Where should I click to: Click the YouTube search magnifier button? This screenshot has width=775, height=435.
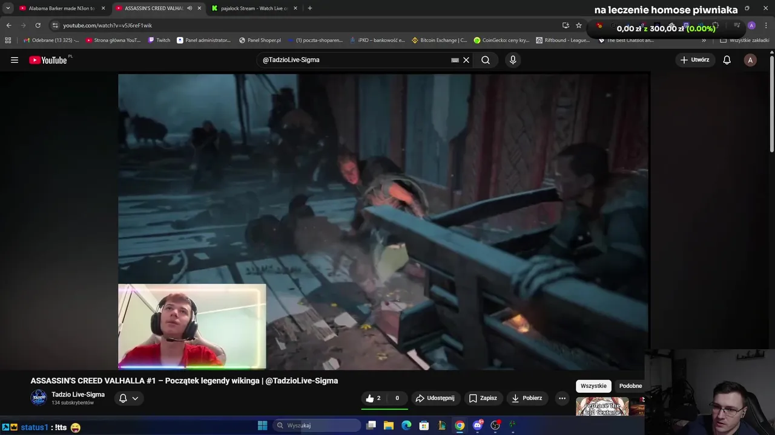click(x=486, y=60)
